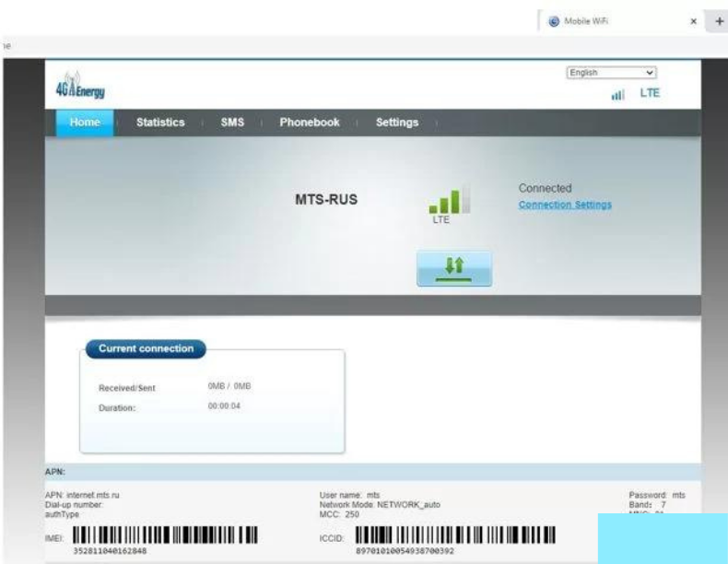
Task: Open a new browser tab with plus
Action: 719,21
